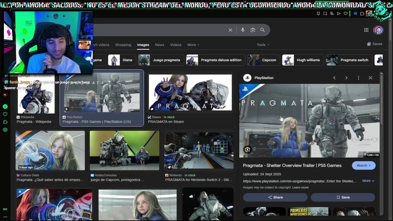Expand the More details link in preview
The width and height of the screenshot is (393, 221).
pyautogui.click(x=368, y=181)
